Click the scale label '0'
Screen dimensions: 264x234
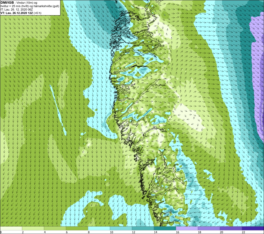[1, 232]
